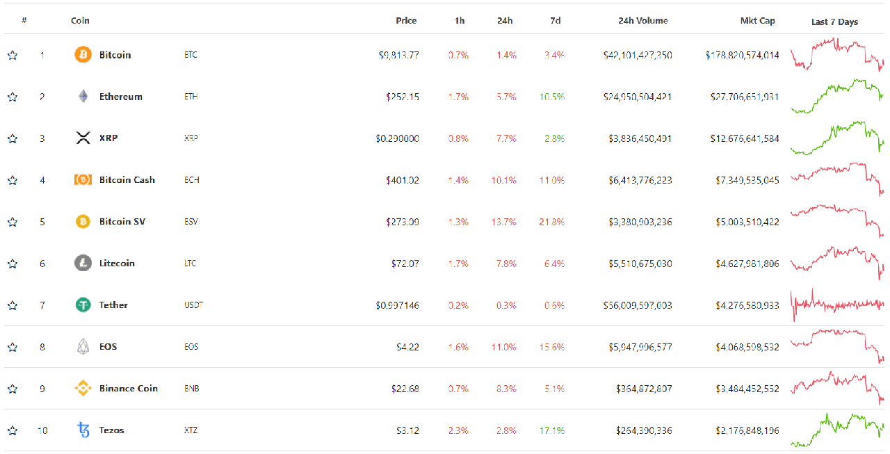Click the Bitcoin SV logo icon
This screenshot has height=454, width=890.
tap(83, 222)
